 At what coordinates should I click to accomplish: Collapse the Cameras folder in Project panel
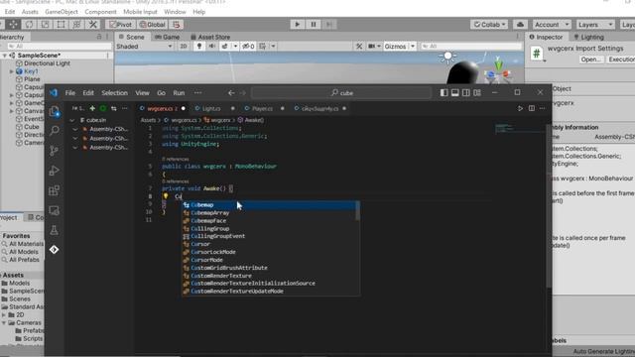pyautogui.click(x=4, y=323)
